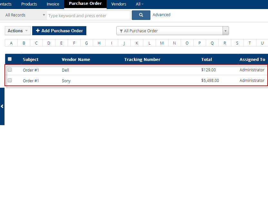Filter records by letter M
268x218 pixels.
tap(162, 43)
